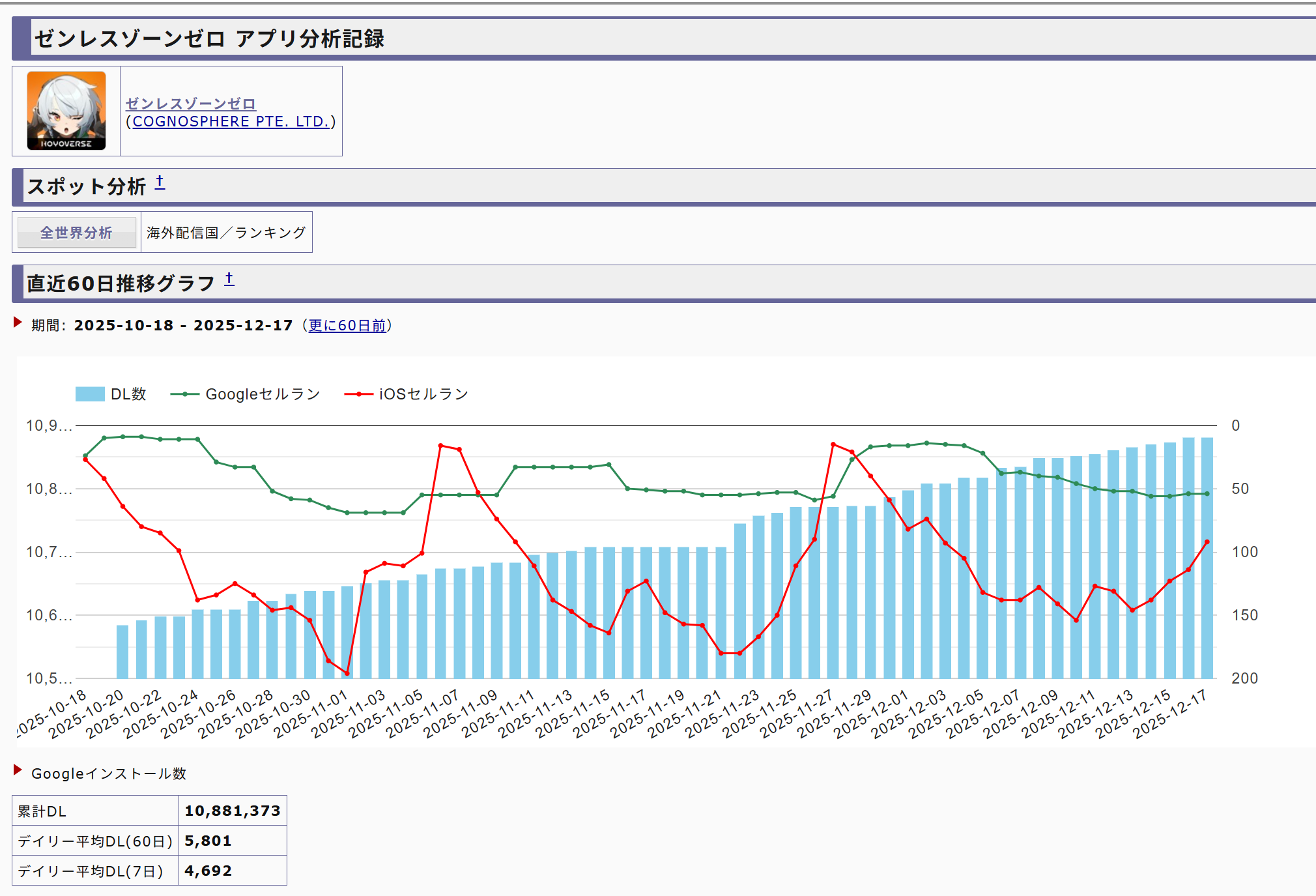This screenshot has width=1316, height=896.
Task: Toggle the DL数 series in chart legend
Action: [x=128, y=394]
